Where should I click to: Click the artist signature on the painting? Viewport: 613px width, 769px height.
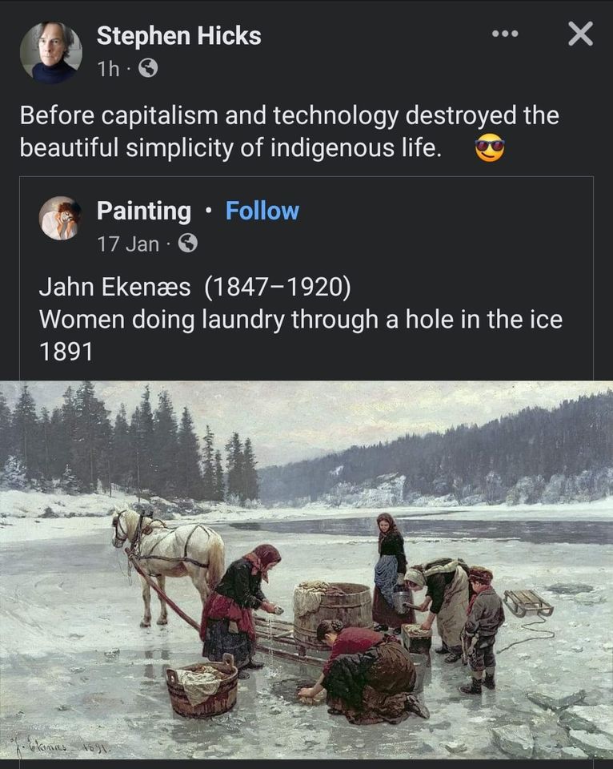coord(62,747)
